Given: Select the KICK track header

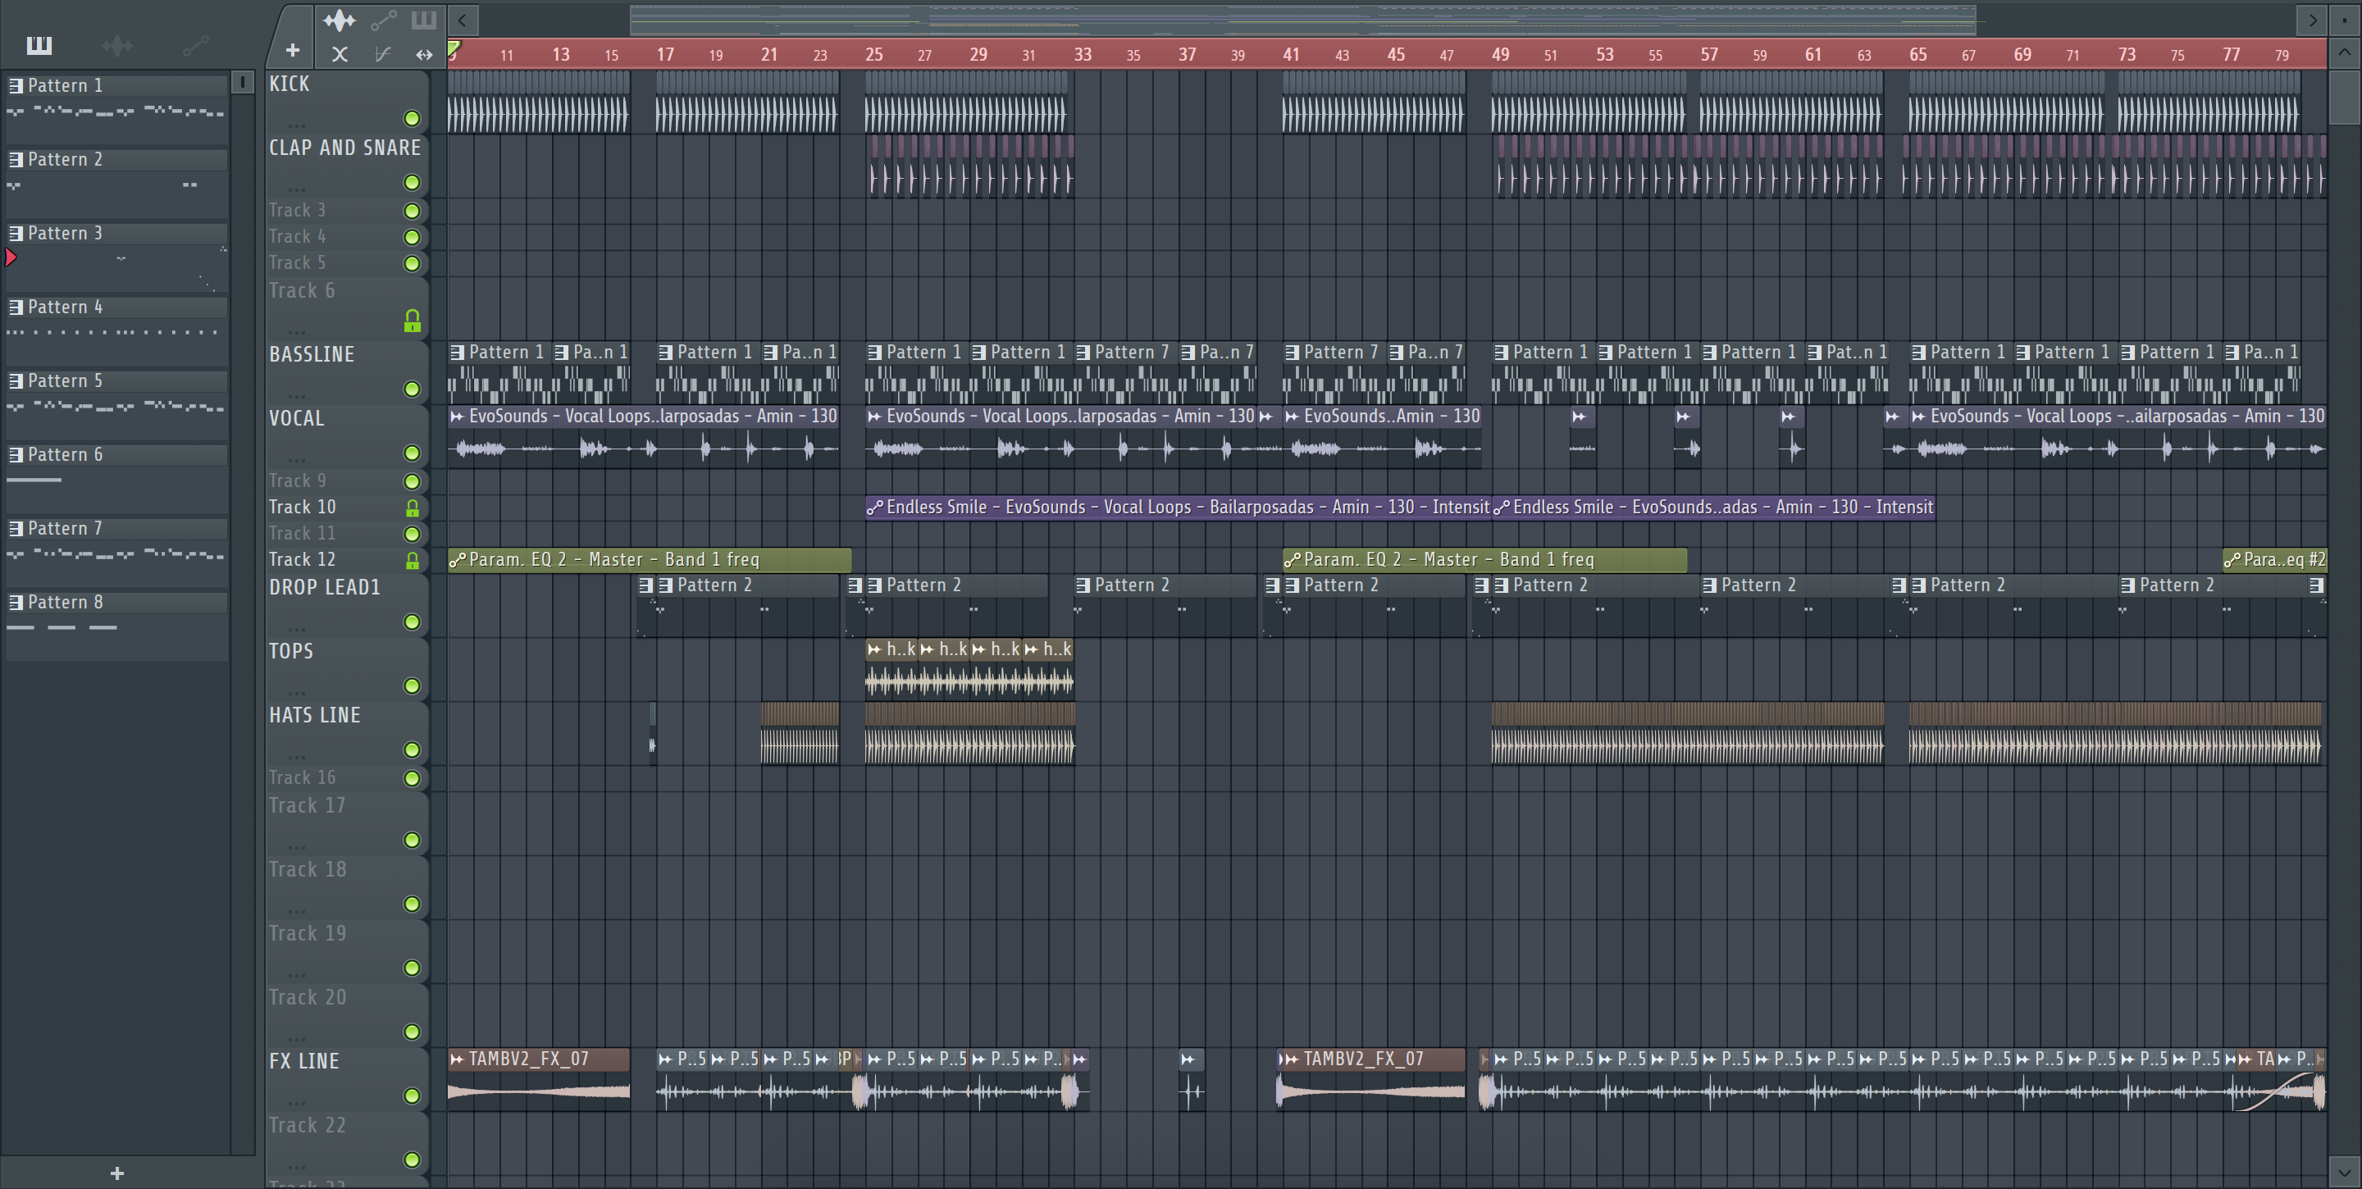Looking at the screenshot, I should [347, 102].
